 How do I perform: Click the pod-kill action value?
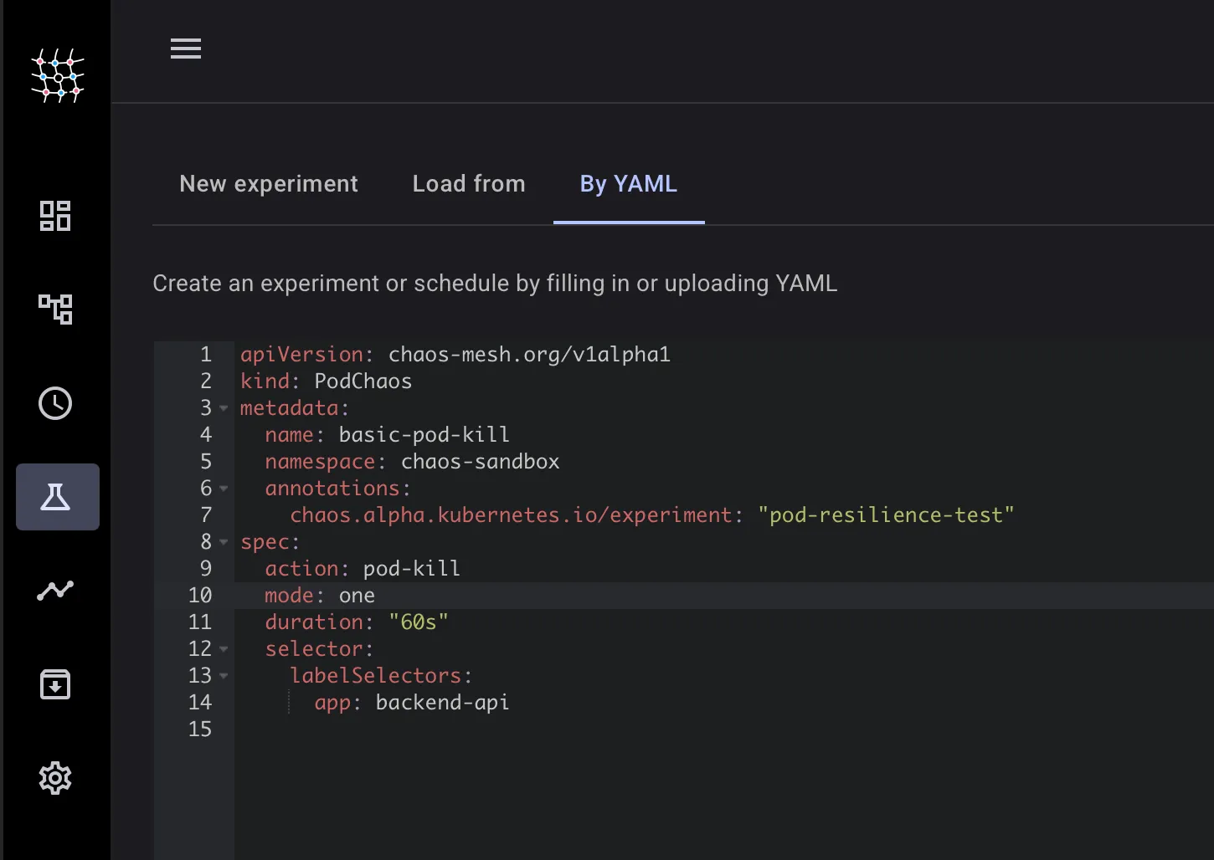click(412, 569)
